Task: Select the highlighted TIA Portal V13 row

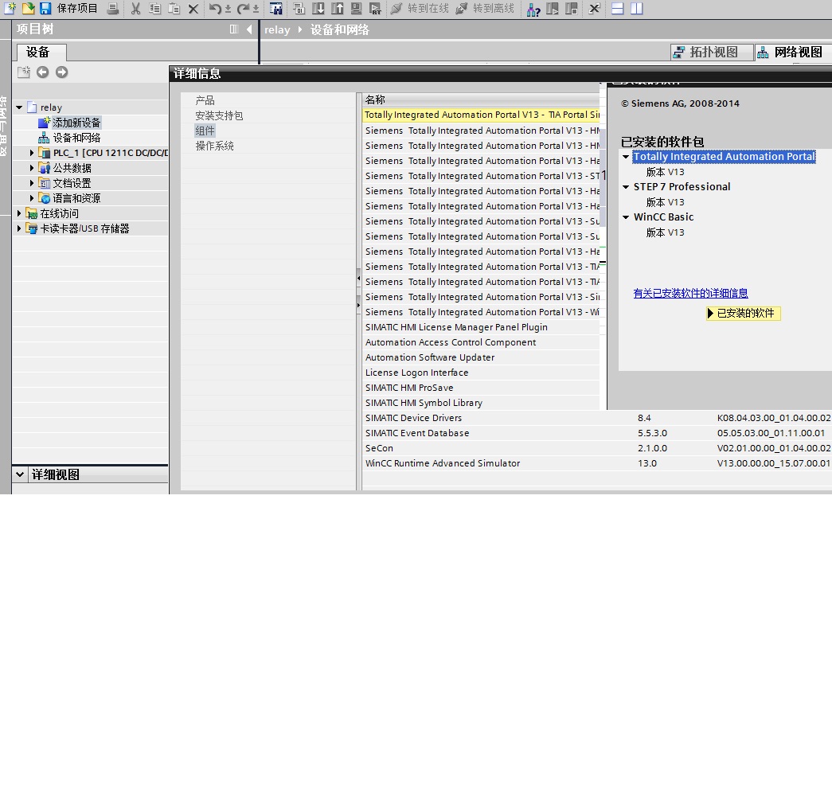Action: (481, 115)
